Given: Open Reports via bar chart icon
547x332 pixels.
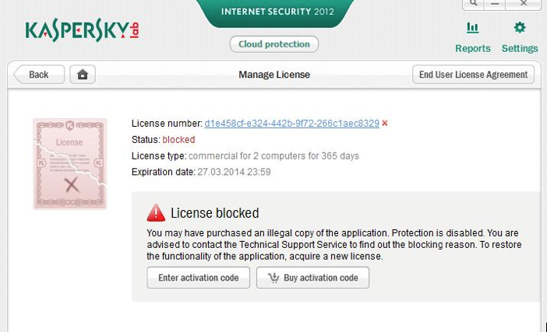Looking at the screenshot, I should click(472, 29).
